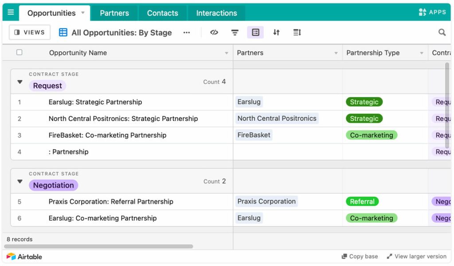Click the Request stage label pill
This screenshot has height=266, width=454.
(x=47, y=86)
